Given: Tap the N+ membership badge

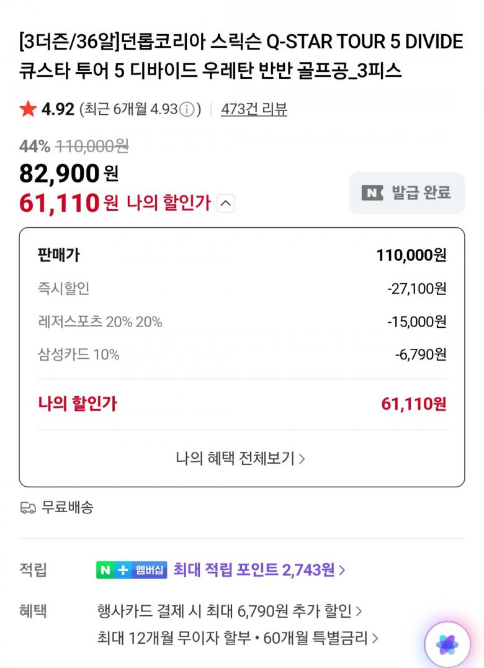Looking at the screenshot, I should click(x=132, y=570).
